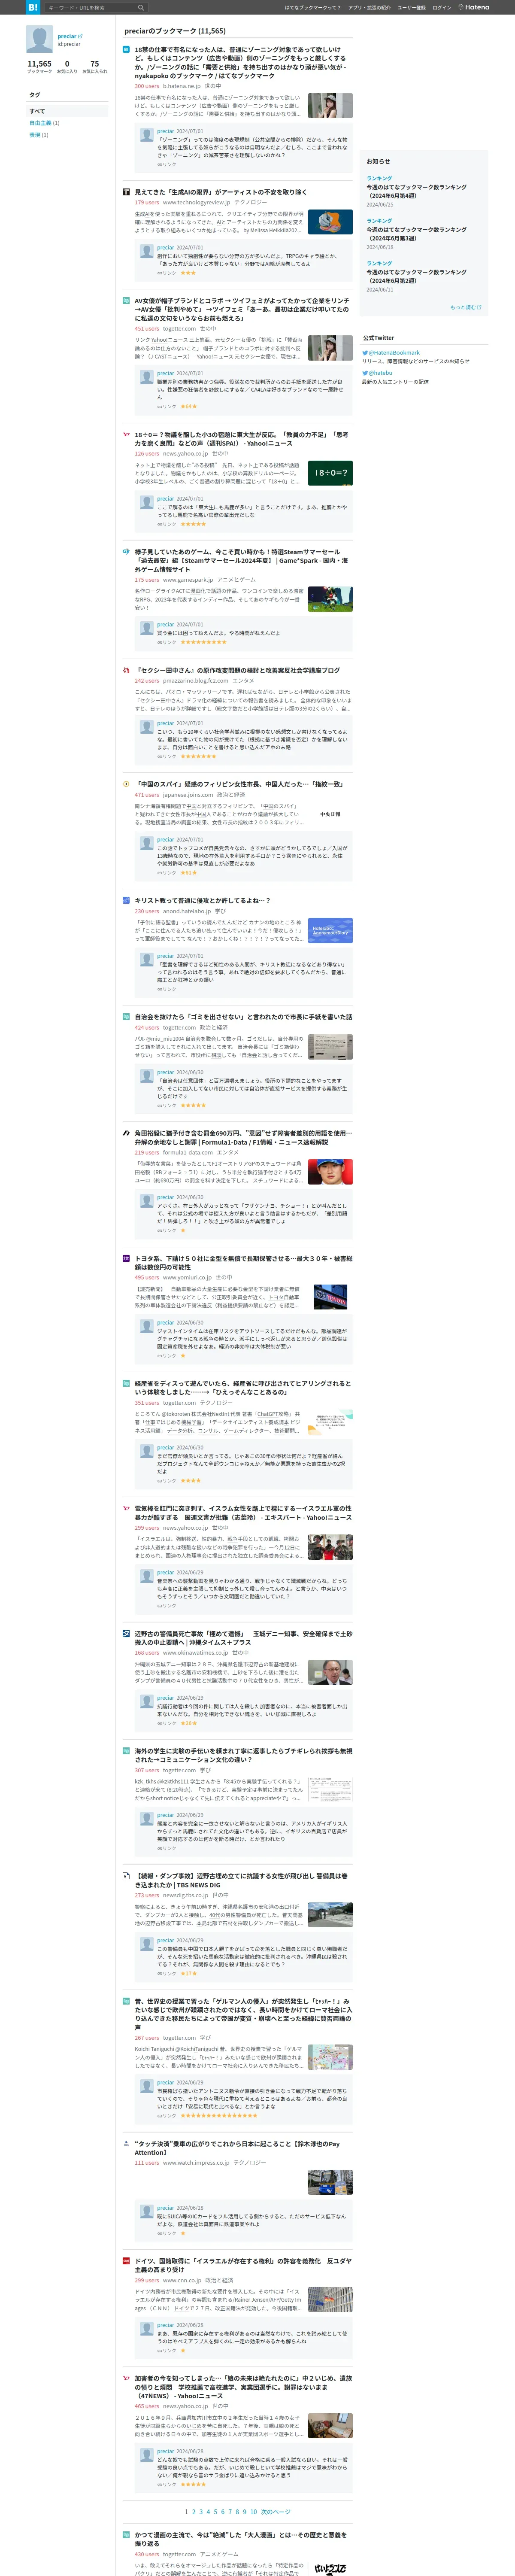
Task: Click Yahoo favicon beside 18÷0=？ entry
Action: click(x=126, y=435)
